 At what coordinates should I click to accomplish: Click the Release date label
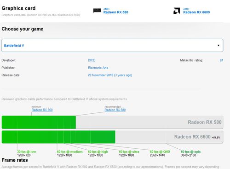point(11,75)
